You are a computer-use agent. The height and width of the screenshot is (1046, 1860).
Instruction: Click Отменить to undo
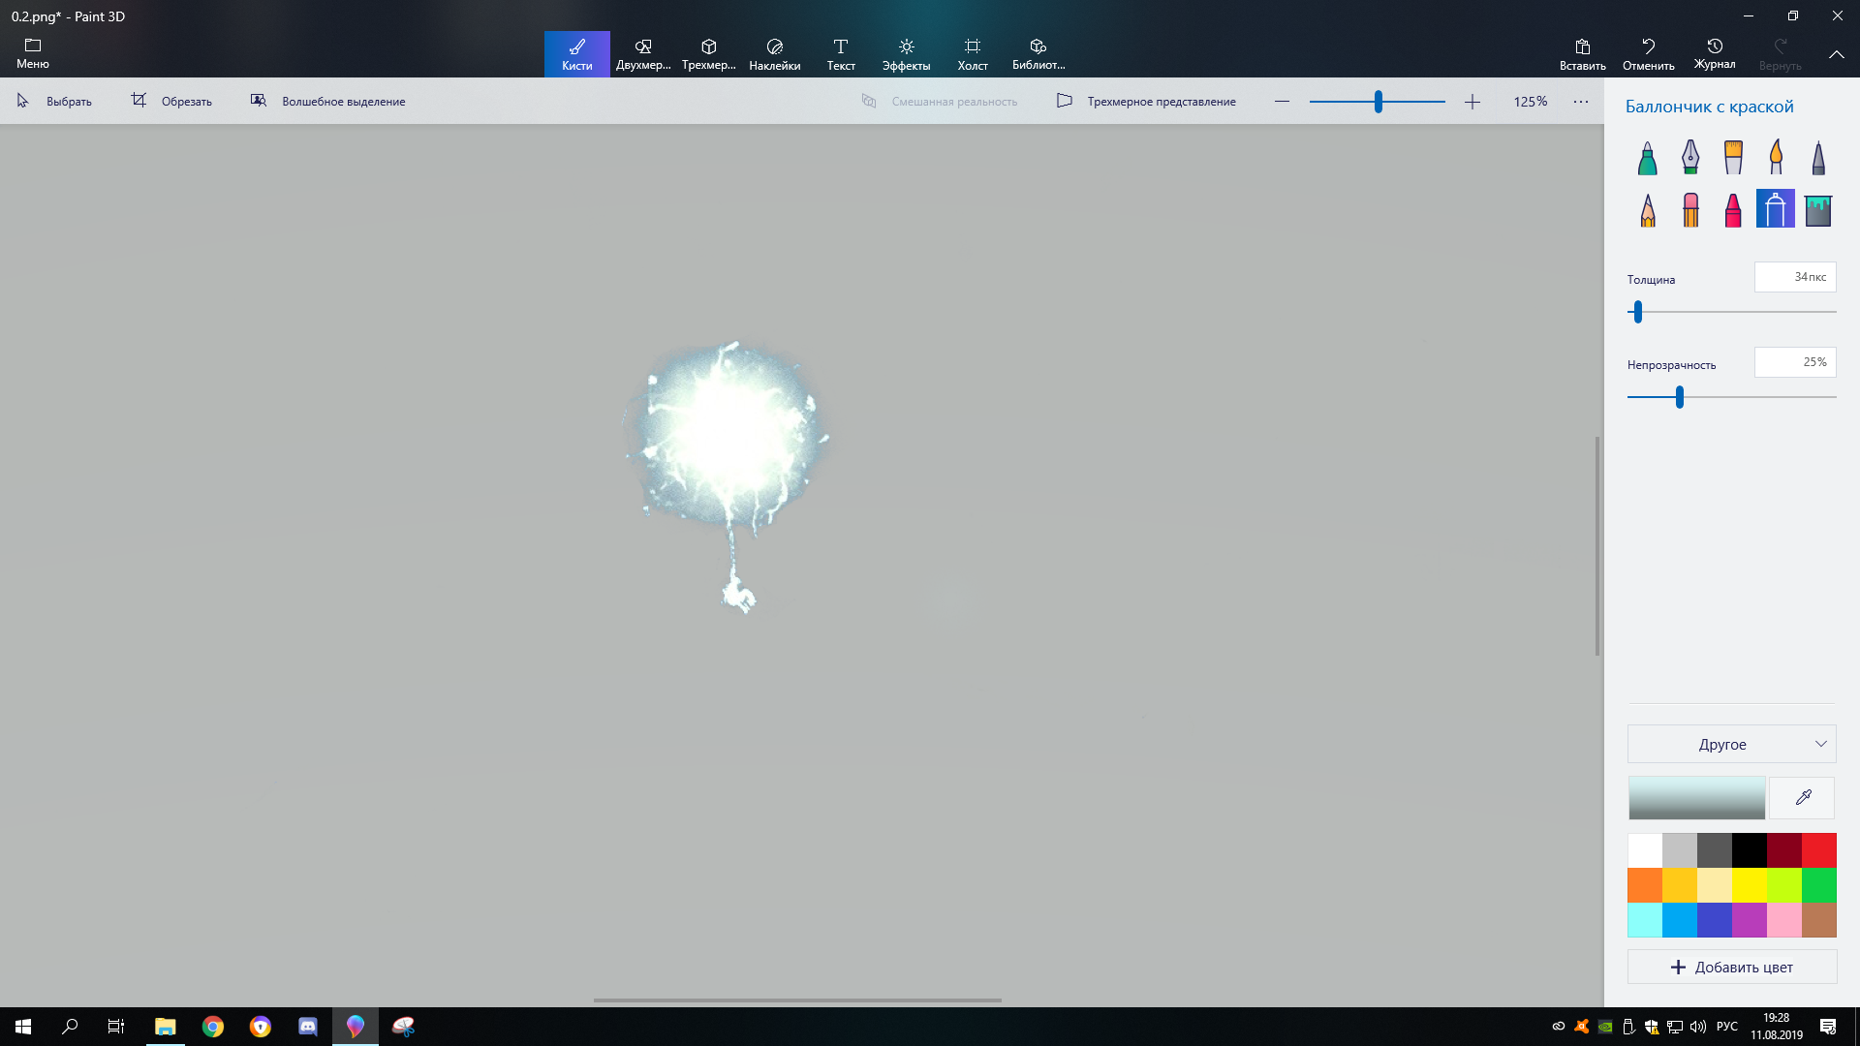pyautogui.click(x=1649, y=54)
